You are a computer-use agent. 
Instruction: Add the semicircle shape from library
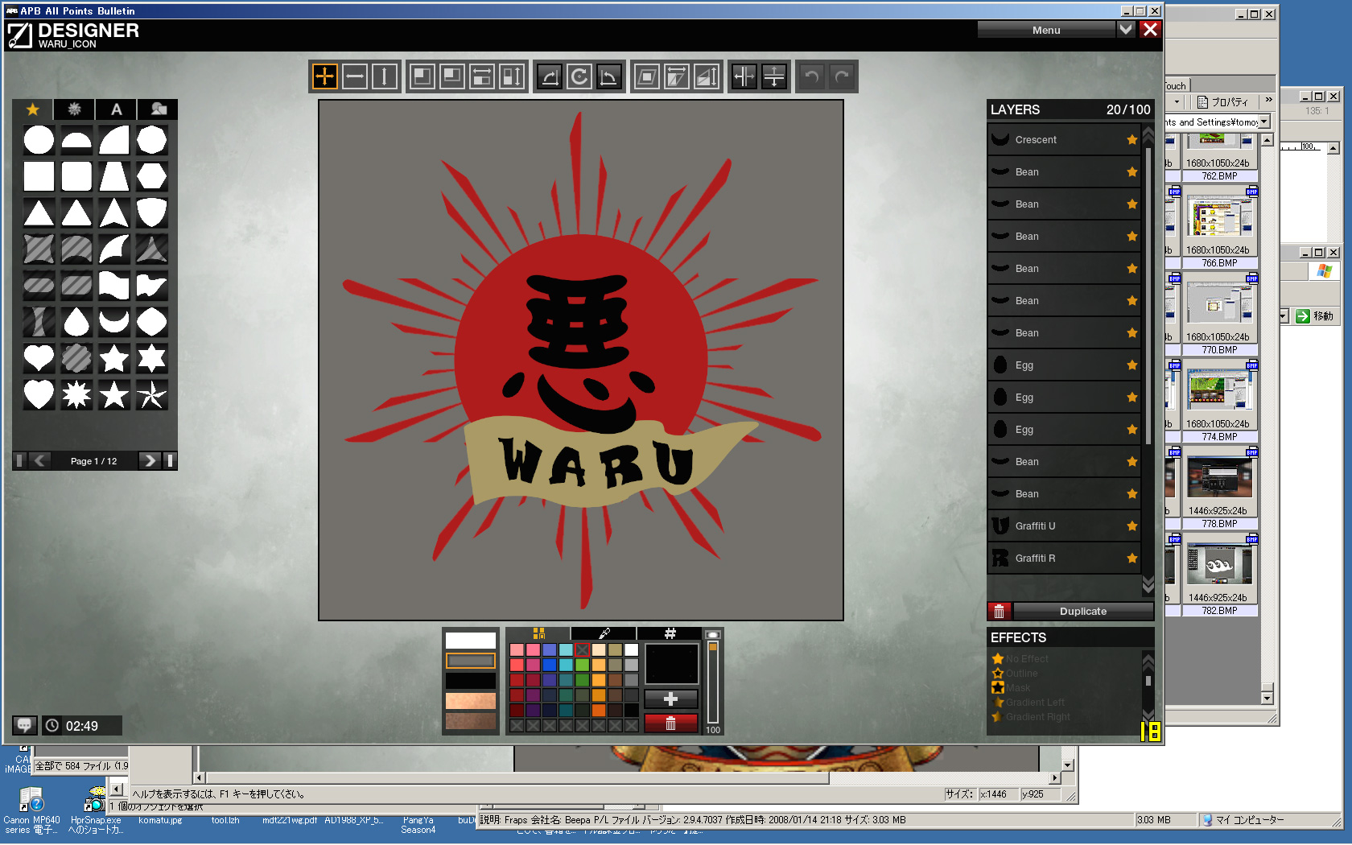pos(76,140)
